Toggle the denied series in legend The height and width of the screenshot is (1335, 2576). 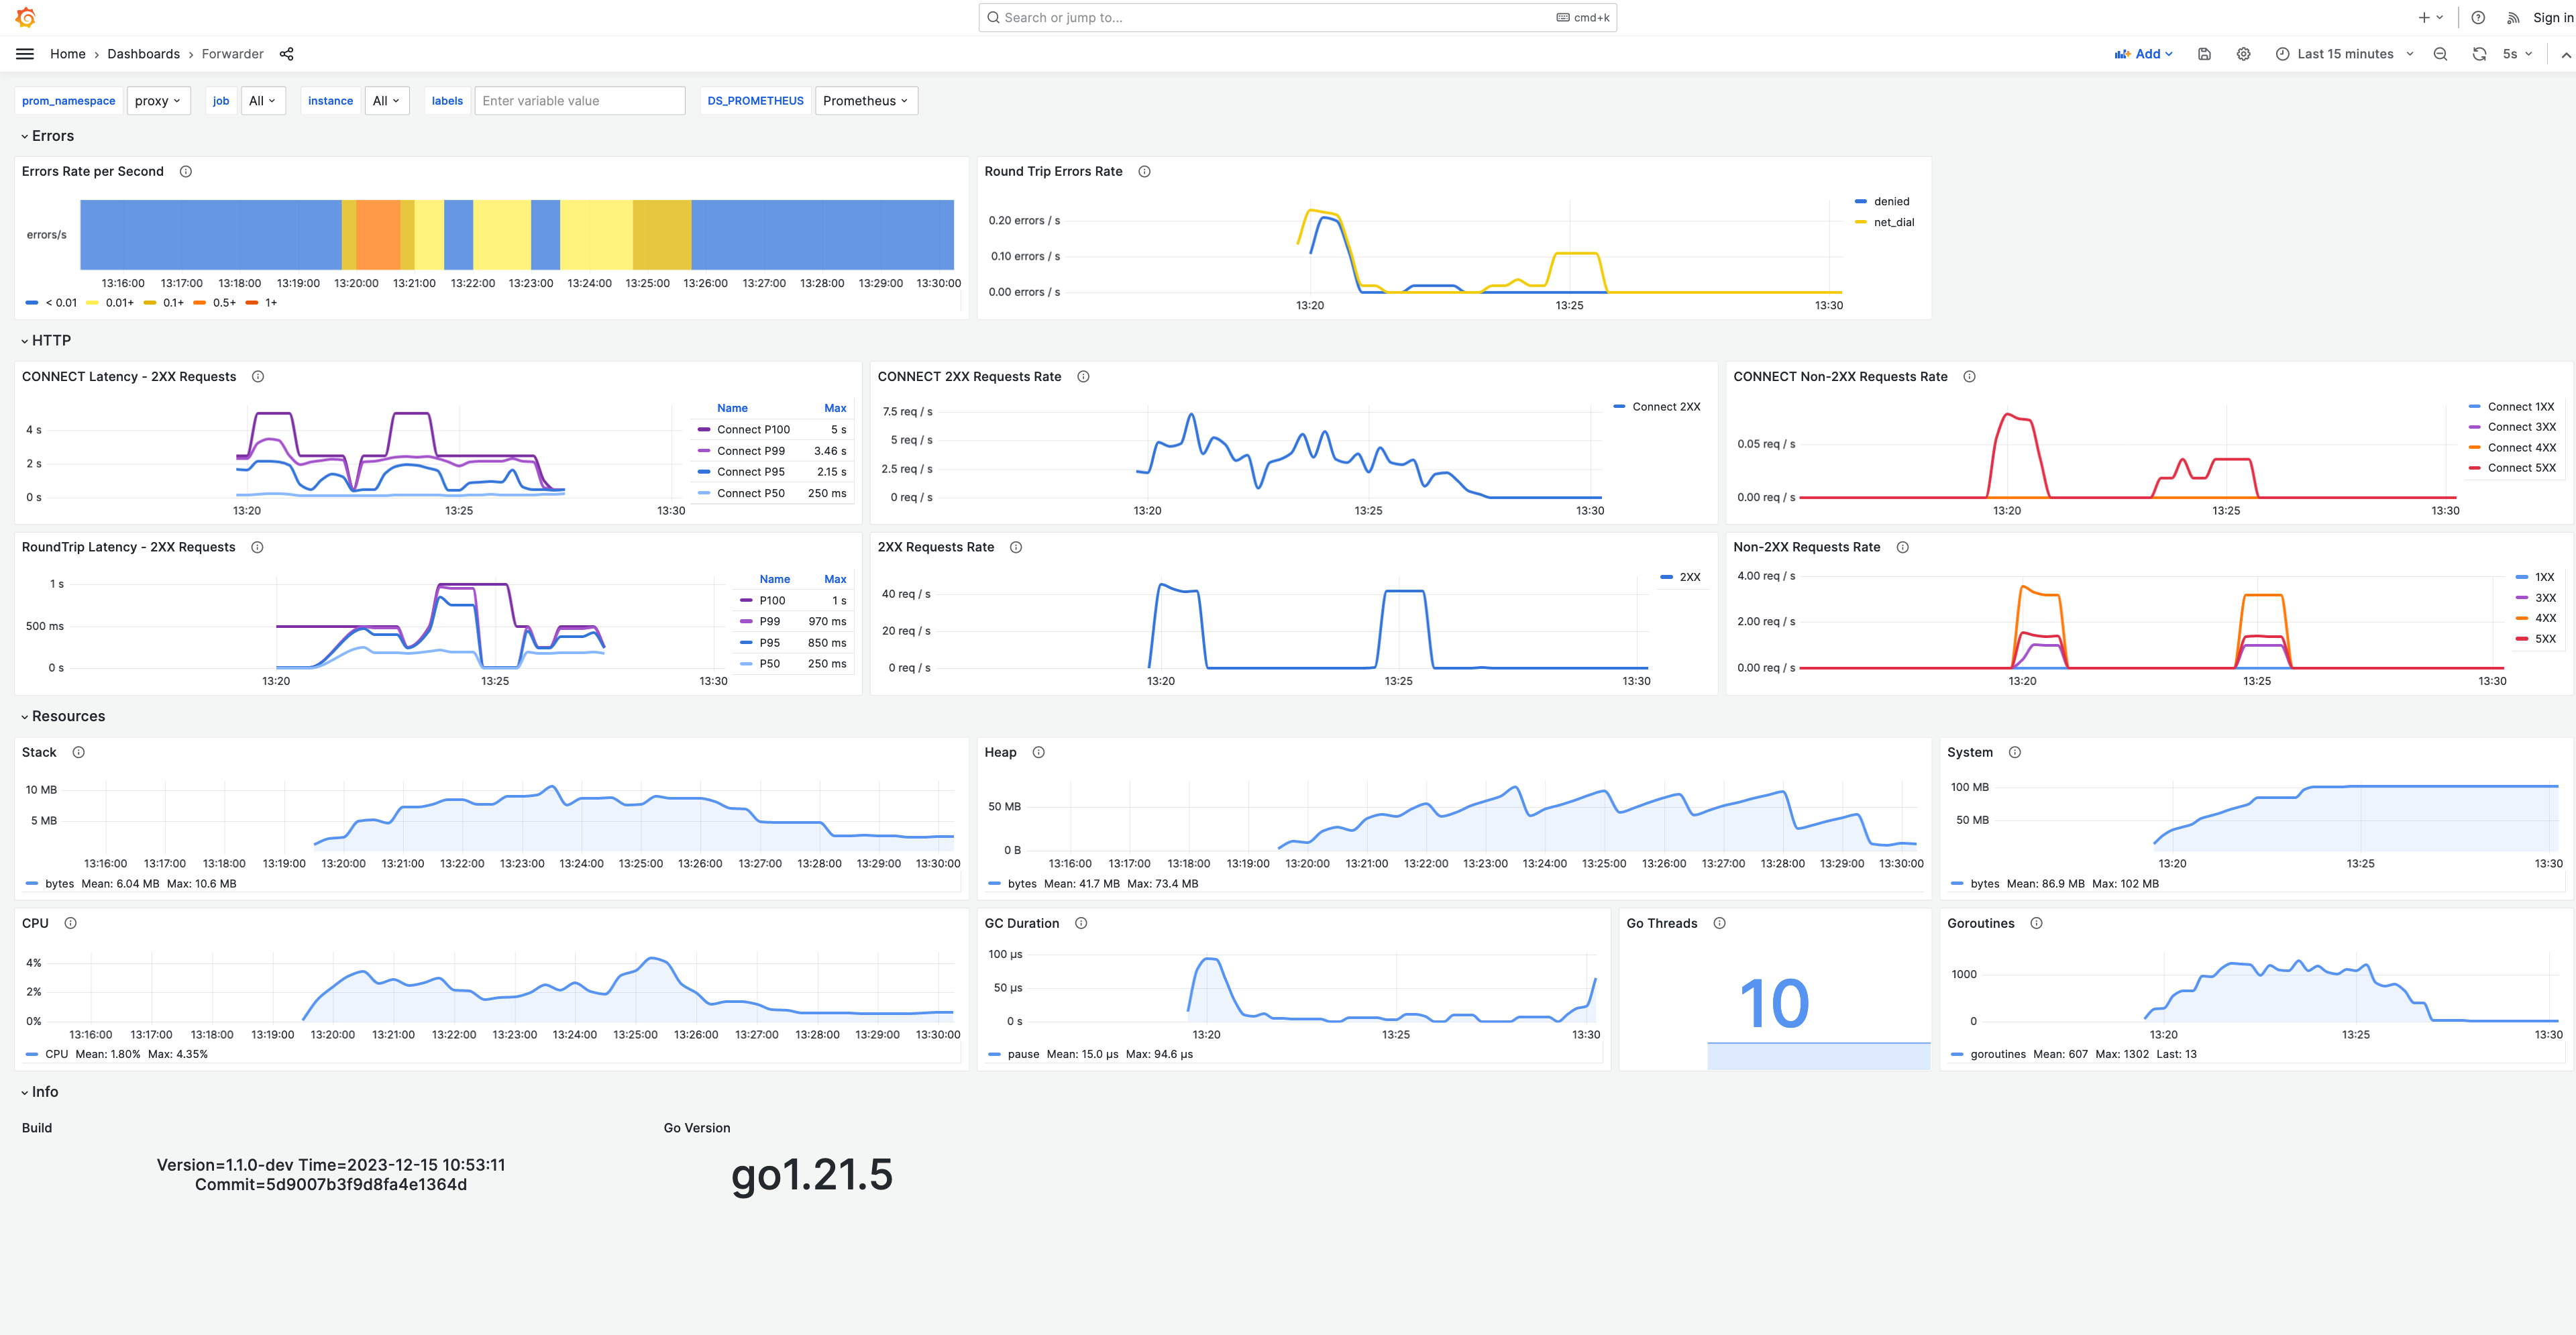[x=1890, y=201]
